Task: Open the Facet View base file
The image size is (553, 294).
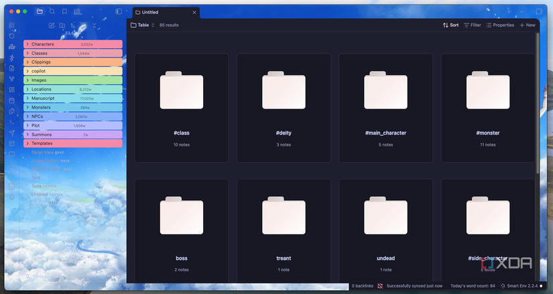Action: pyautogui.click(x=48, y=152)
